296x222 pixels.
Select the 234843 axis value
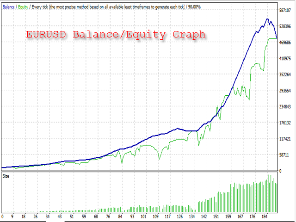coord(285,107)
